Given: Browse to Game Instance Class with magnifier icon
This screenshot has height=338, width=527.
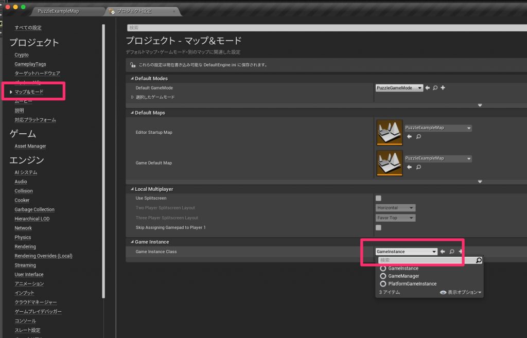Looking at the screenshot, I should coord(451,252).
